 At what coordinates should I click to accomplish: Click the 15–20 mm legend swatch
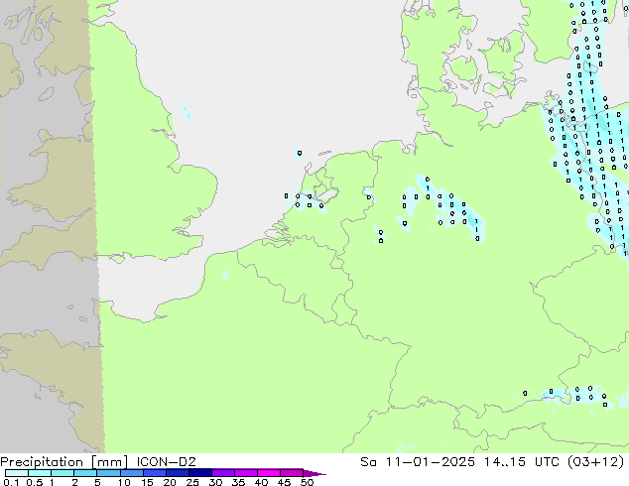[154, 473]
